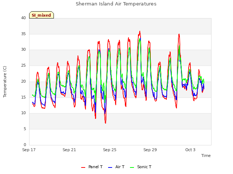The width and height of the screenshot is (233, 174).
Task: Click the Sep 25 x-axis label
Action: pos(110,150)
